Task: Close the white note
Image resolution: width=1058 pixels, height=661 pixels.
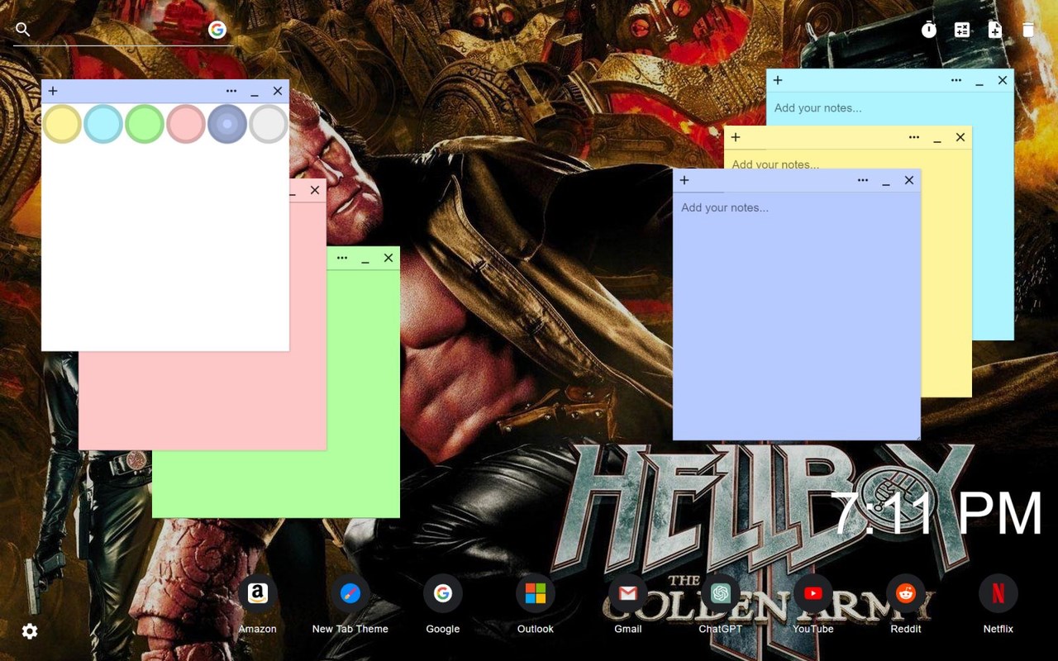Action: 278,91
